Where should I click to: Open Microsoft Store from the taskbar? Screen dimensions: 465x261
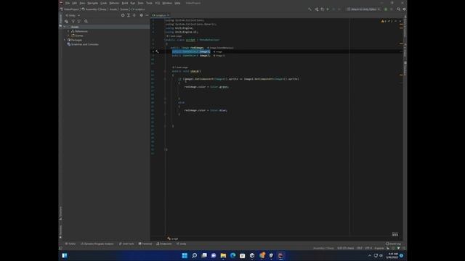pos(242,255)
